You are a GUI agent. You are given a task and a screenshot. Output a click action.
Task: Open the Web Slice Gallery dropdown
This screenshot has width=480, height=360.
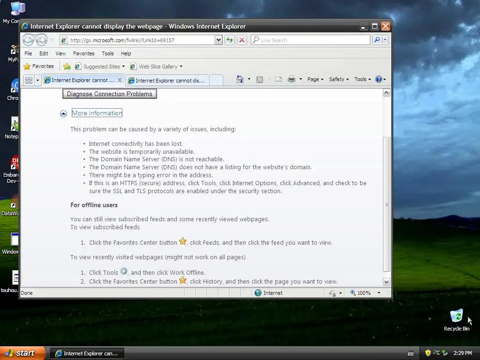click(x=156, y=67)
